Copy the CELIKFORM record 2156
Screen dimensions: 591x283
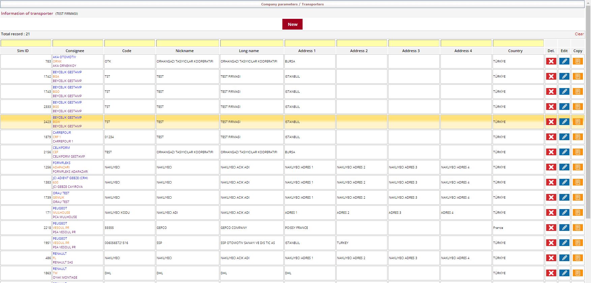coord(578,152)
